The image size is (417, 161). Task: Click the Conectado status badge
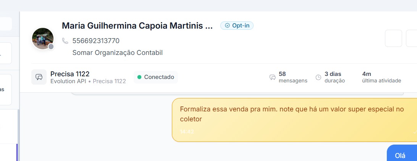(155, 77)
